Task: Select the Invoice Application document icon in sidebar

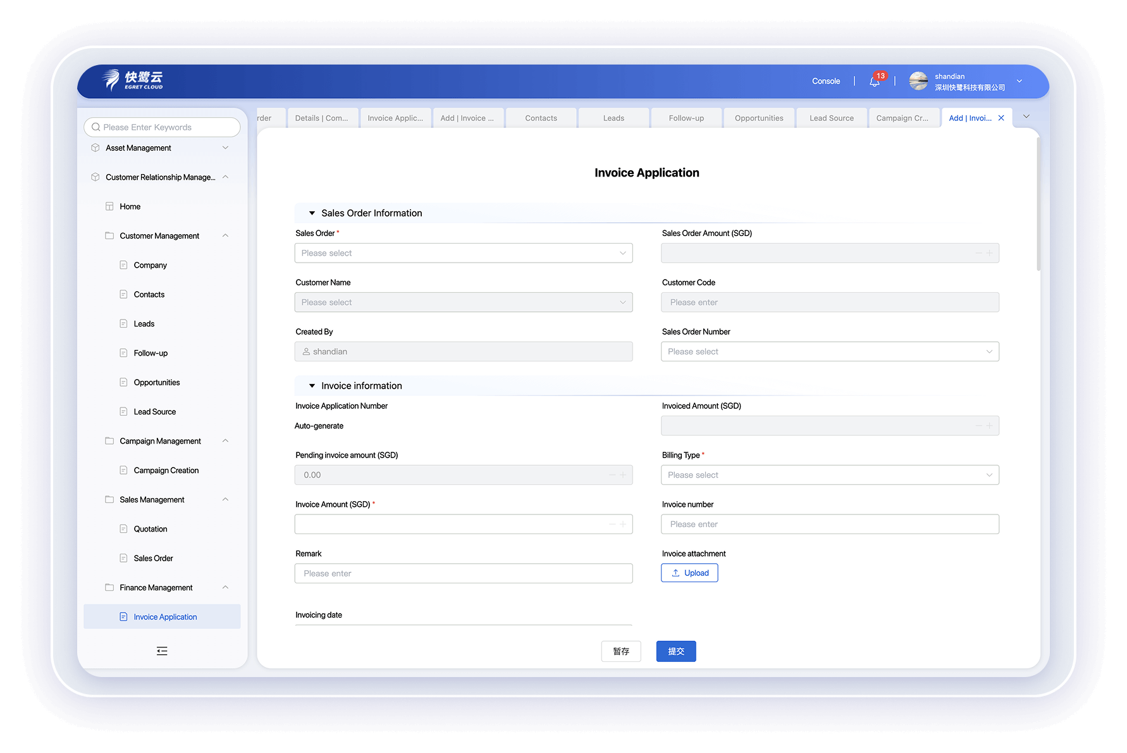Action: [123, 616]
